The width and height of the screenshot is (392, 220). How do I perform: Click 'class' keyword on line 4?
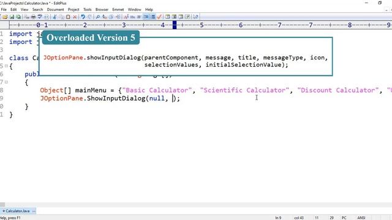tap(19, 58)
